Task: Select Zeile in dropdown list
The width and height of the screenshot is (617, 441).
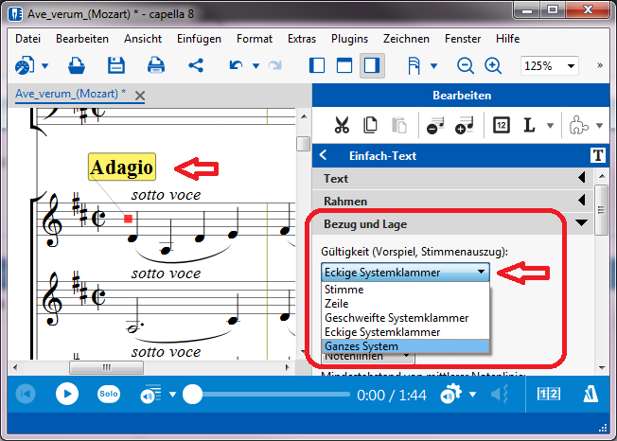Action: click(406, 304)
